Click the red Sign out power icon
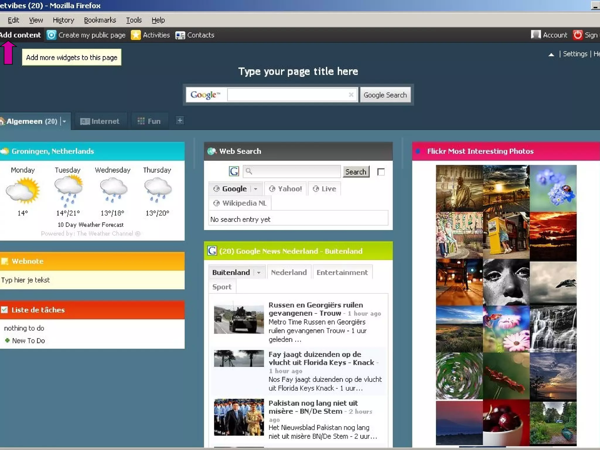Image resolution: width=600 pixels, height=450 pixels. point(577,35)
